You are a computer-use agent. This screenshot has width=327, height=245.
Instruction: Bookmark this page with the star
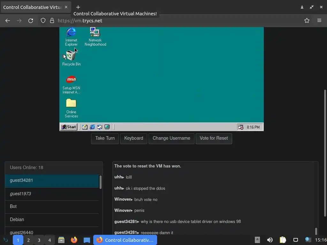point(307,21)
